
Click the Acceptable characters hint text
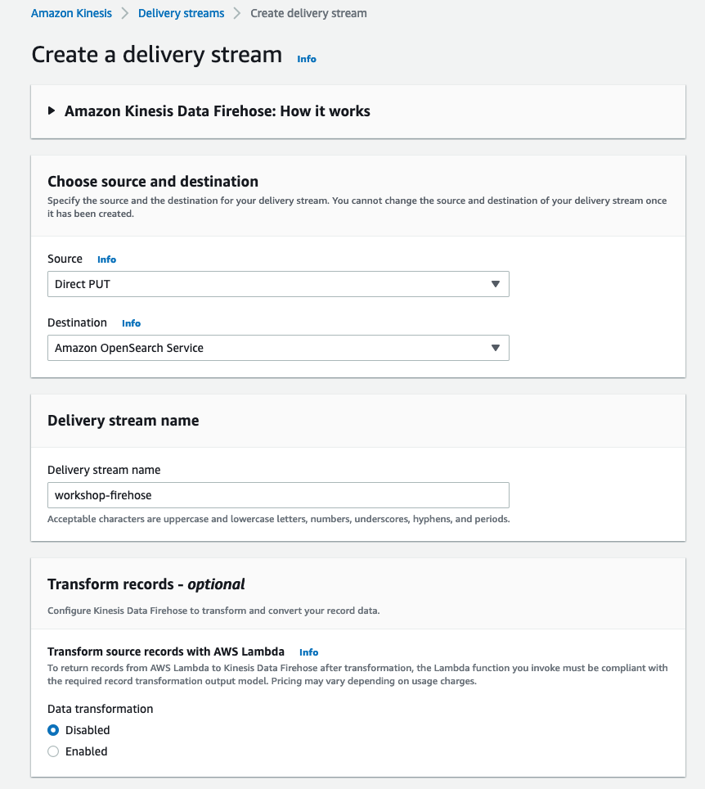click(279, 519)
